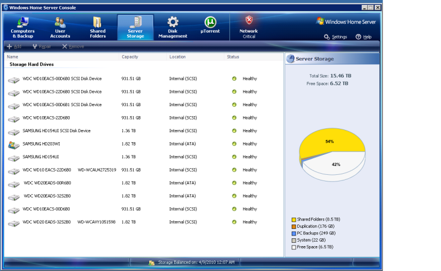441x271 pixels.
Task: Click the WD-WCAVY1051598 serial text
Action: [x=97, y=222]
